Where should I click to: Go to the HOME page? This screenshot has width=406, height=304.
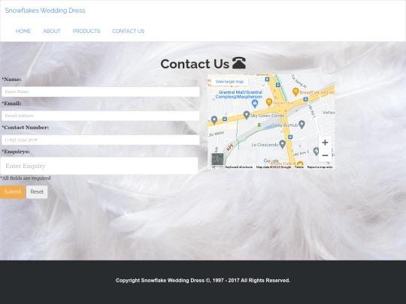click(23, 31)
